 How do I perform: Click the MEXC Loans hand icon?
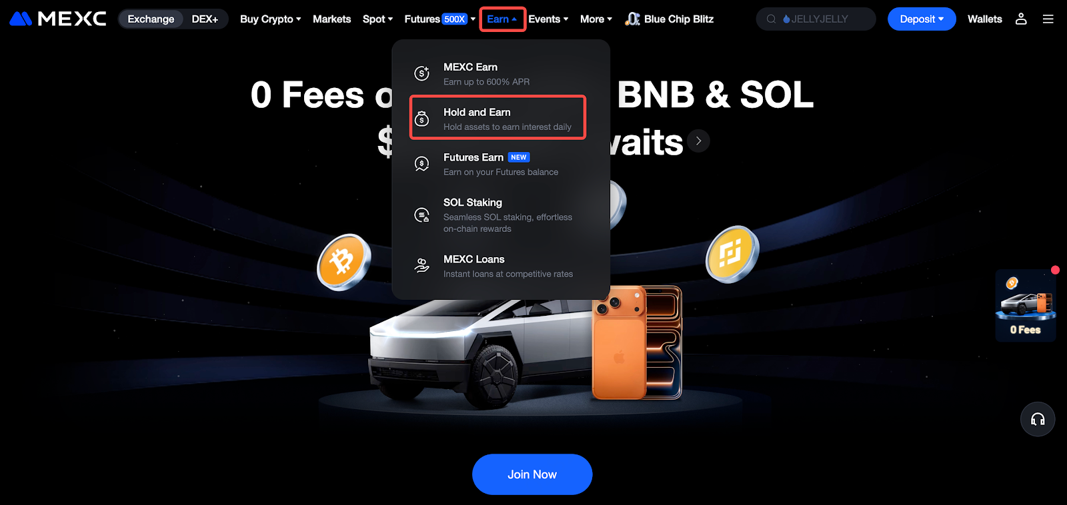[x=421, y=265]
